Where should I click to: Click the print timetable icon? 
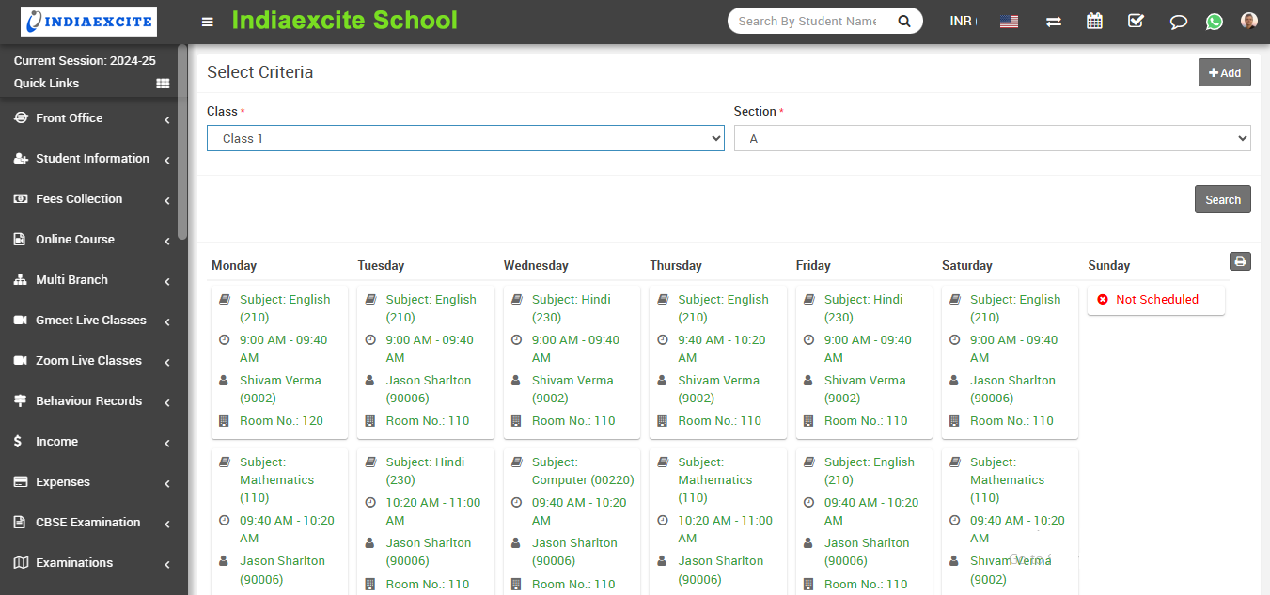pyautogui.click(x=1240, y=261)
